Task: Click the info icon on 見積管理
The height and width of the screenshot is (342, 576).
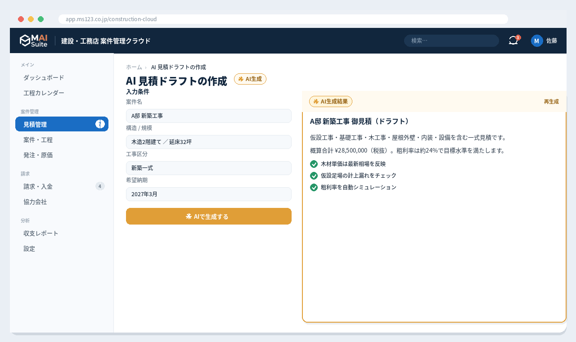Action: coord(100,124)
